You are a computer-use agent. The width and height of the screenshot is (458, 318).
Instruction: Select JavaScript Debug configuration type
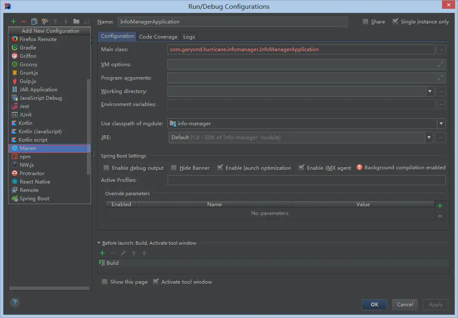48,98
